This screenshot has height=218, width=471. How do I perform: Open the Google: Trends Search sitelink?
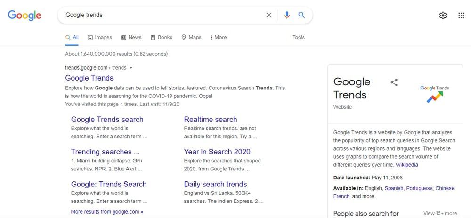click(x=109, y=185)
